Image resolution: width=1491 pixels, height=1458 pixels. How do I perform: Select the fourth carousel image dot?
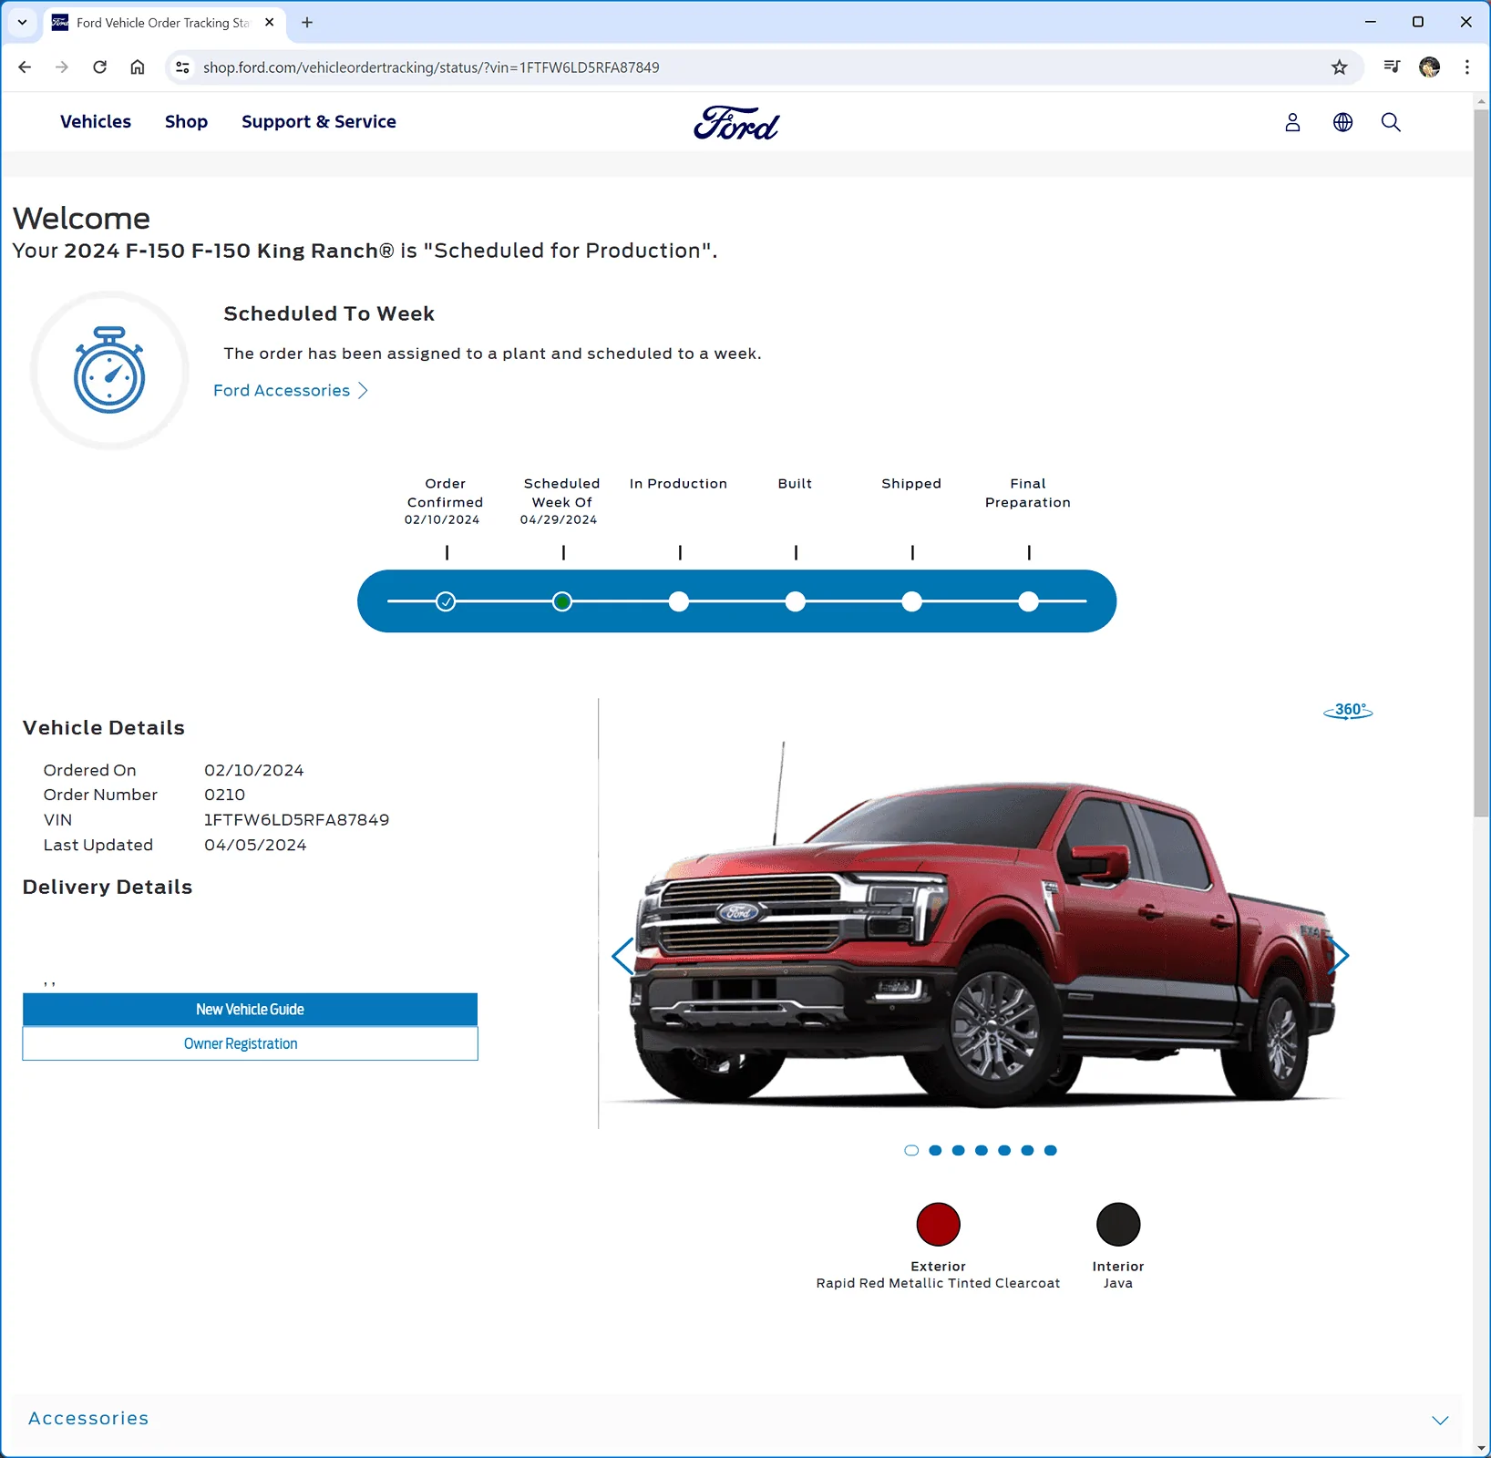[982, 1151]
